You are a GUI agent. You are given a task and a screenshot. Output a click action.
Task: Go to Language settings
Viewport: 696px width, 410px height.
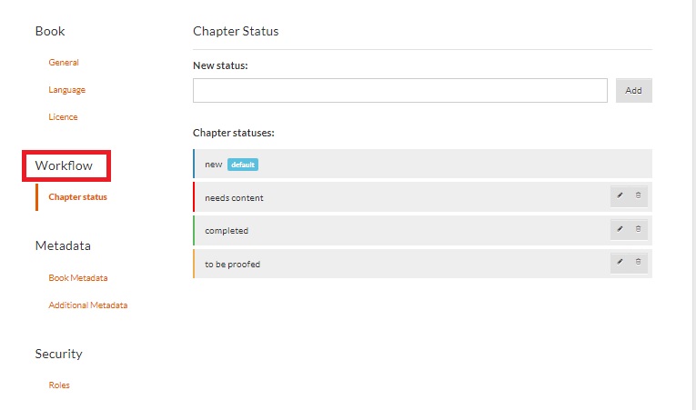click(66, 90)
